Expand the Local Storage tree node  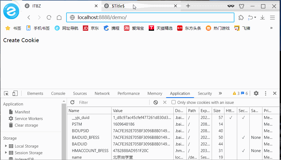click(6, 146)
